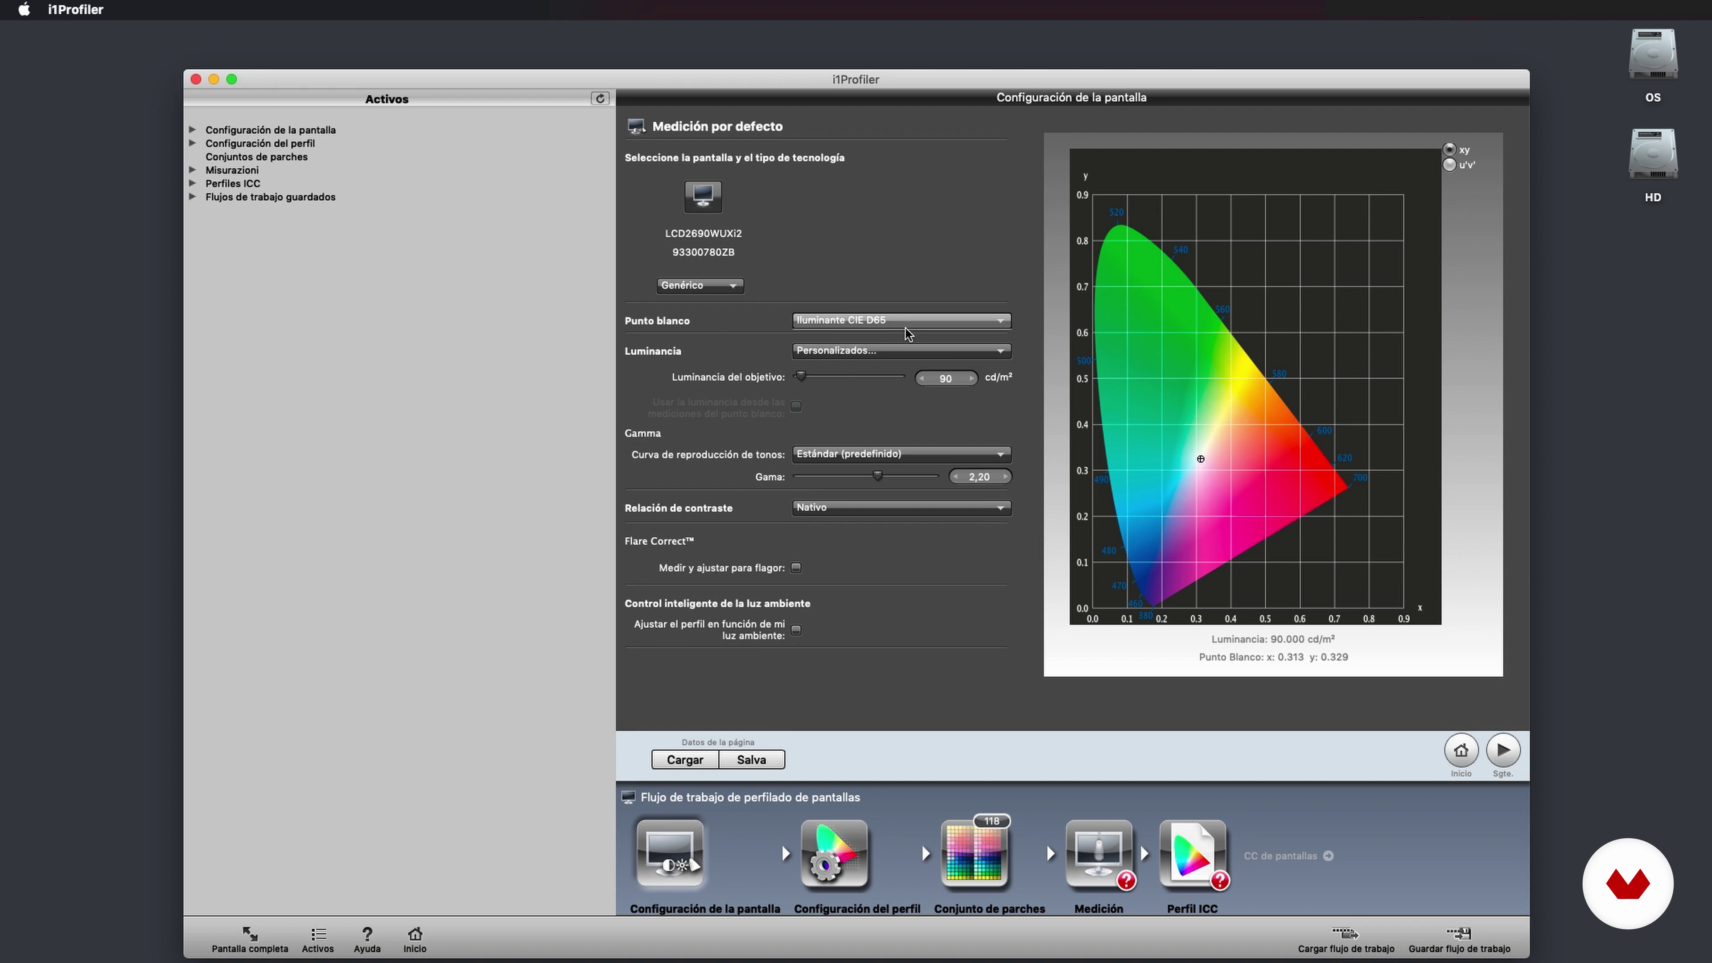Screen dimensions: 1712x963
Task: Click Inicio house icon in bottom toolbar
Action: tap(415, 934)
